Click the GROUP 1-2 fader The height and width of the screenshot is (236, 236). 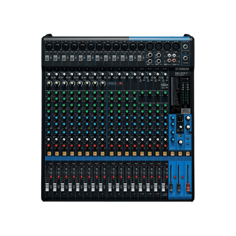tap(171, 187)
